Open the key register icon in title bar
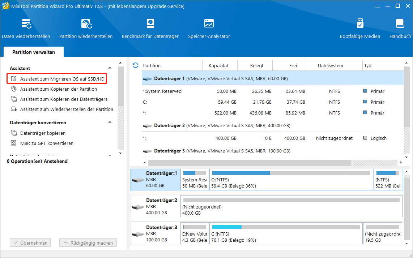Screen dimensions: 413x258 tap(366, 6)
